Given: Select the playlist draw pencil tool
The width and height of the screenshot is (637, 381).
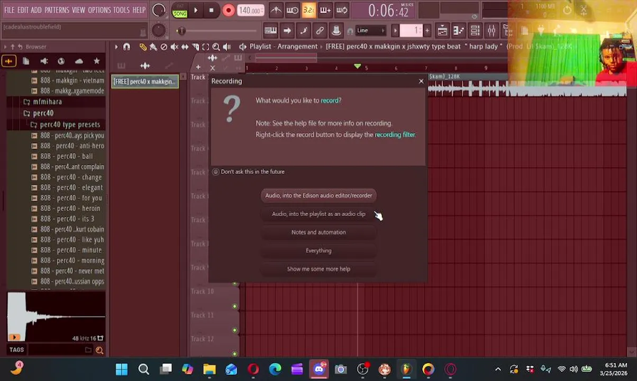Looking at the screenshot, I should pyautogui.click(x=143, y=47).
